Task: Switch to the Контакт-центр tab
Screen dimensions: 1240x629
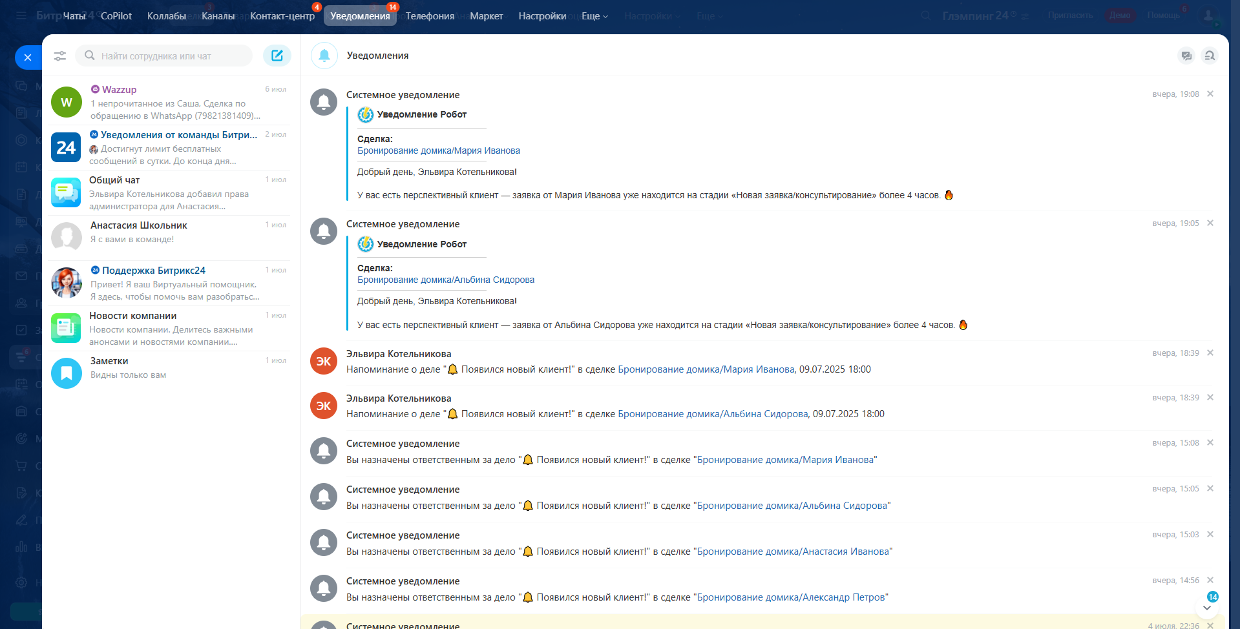Action: click(282, 16)
